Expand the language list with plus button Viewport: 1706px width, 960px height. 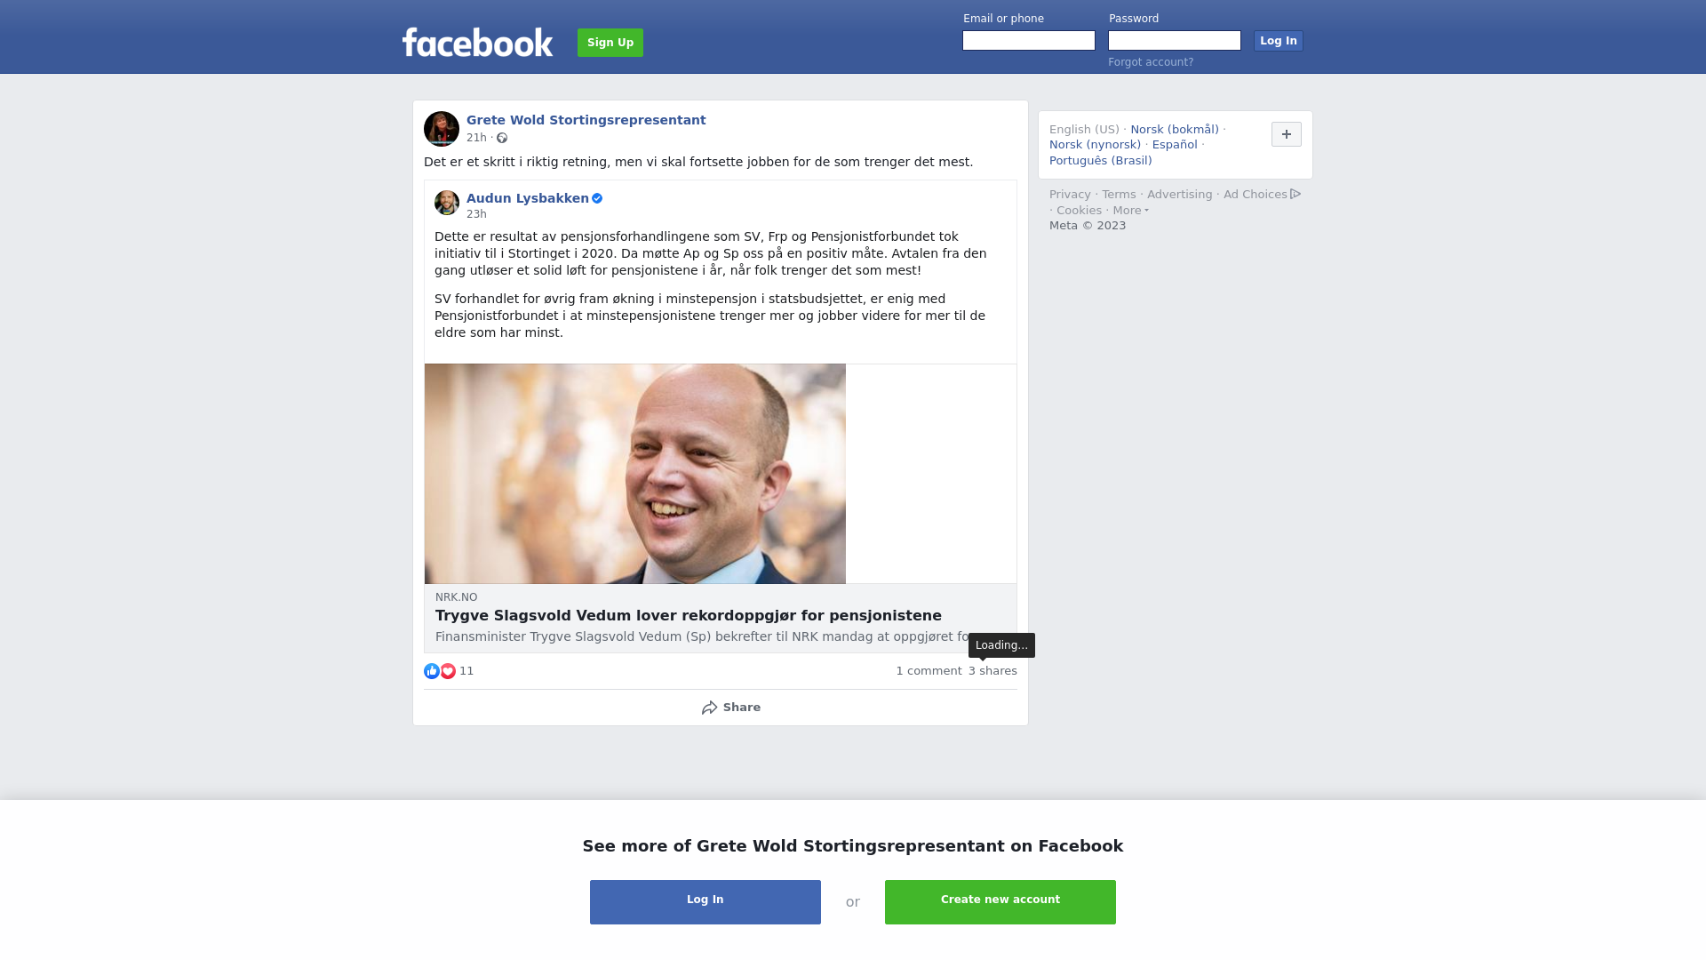coord(1287,134)
